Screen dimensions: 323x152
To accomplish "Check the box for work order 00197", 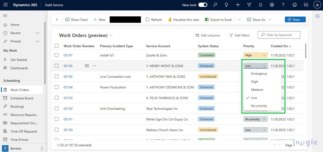I will (56, 55).
